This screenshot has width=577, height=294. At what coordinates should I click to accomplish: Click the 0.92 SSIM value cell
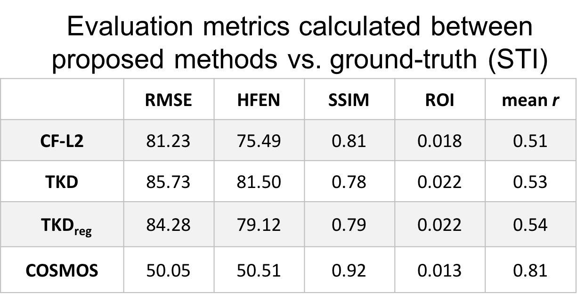349,270
